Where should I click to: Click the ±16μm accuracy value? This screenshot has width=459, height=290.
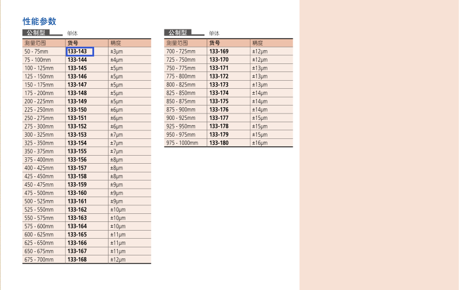click(x=260, y=143)
